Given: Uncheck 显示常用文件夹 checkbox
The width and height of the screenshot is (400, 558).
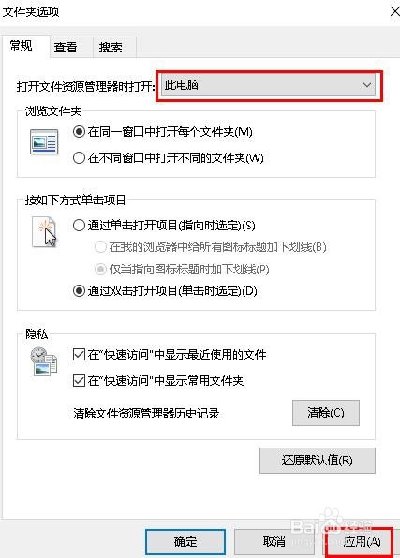Looking at the screenshot, I should [x=79, y=381].
